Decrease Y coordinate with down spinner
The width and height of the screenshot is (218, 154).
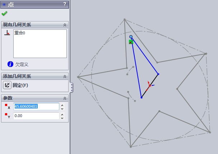pos(62,118)
